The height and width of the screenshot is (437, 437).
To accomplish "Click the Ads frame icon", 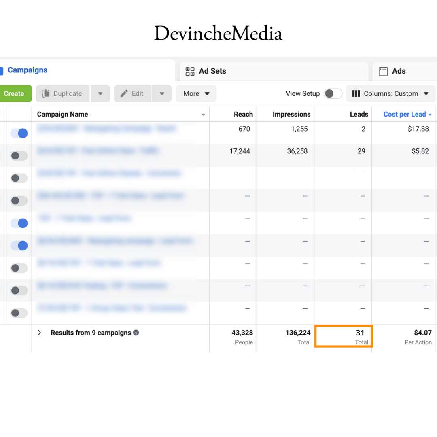I will (x=383, y=71).
